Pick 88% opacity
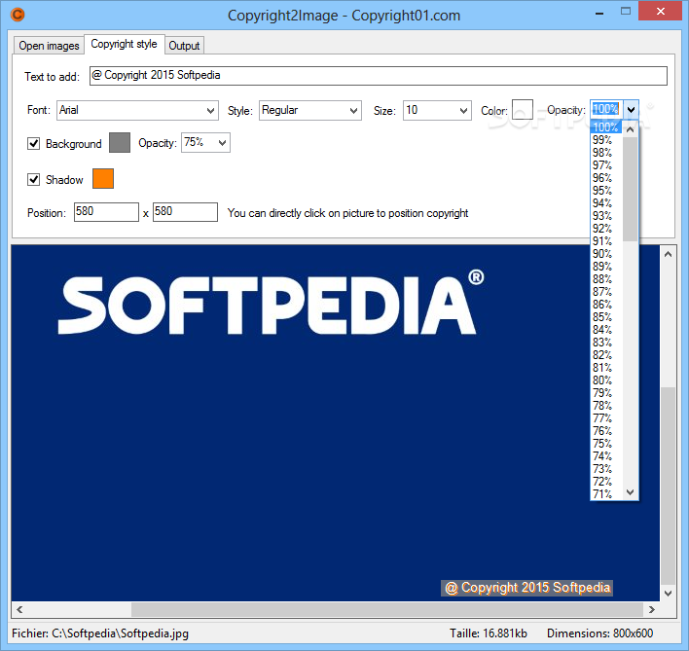 click(606, 279)
